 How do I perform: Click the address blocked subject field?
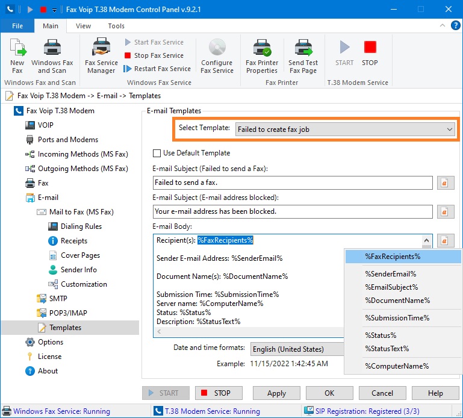coord(293,212)
